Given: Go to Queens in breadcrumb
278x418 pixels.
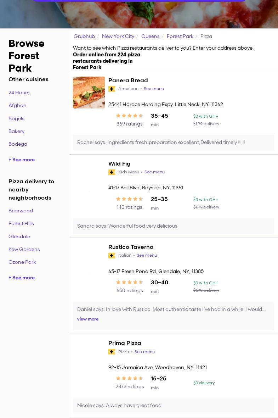Looking at the screenshot, I should [150, 36].
